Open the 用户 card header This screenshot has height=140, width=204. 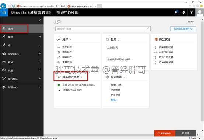pyautogui.click(x=64, y=39)
